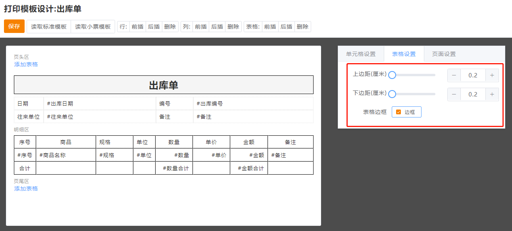512x231 pixels.
Task: Delete the table using 表格 删除
Action: pos(302,27)
